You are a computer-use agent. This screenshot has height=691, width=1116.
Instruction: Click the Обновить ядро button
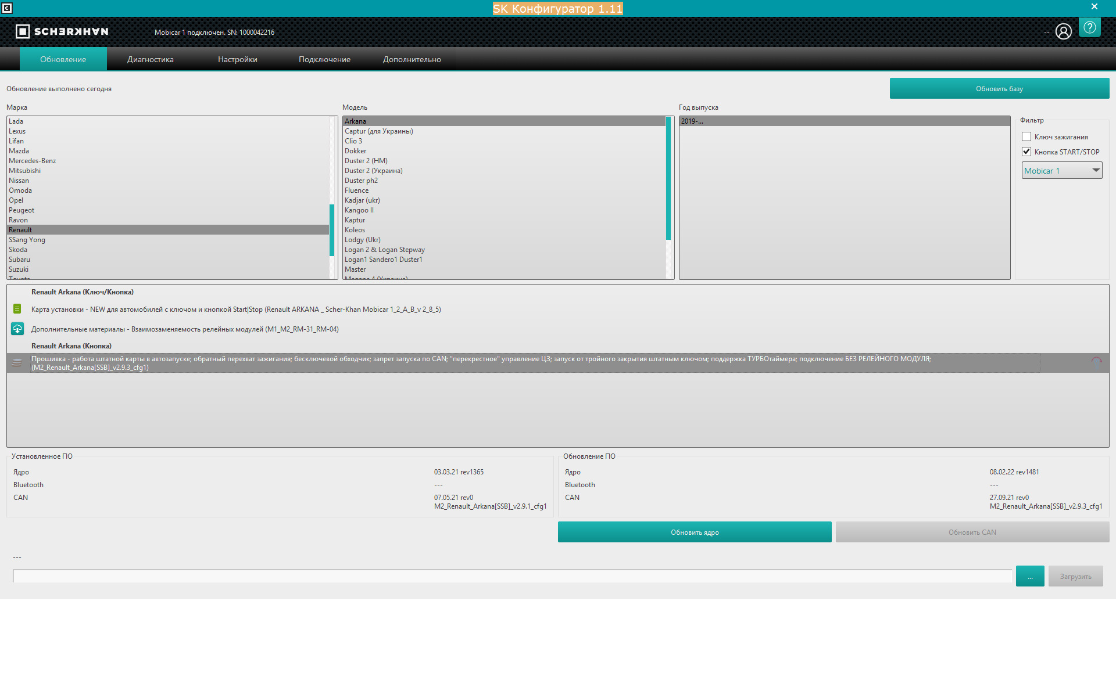point(694,532)
